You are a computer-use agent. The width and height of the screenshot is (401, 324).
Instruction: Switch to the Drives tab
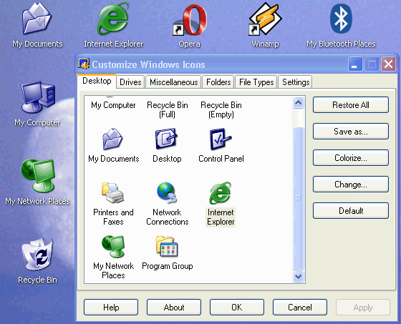130,82
